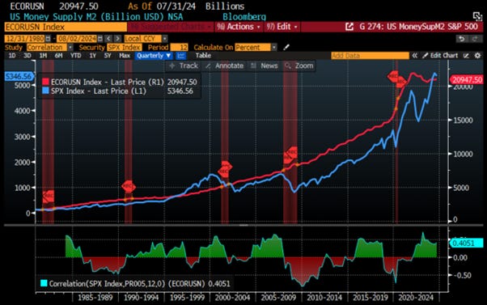Expand the Local CCY currency dropdown arrow
487x305 pixels.
point(164,39)
